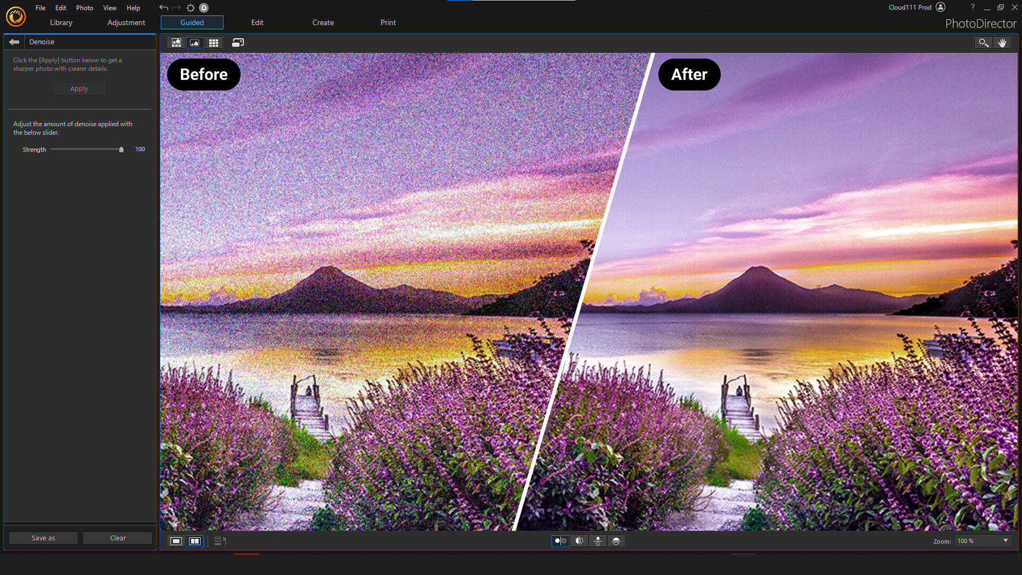Click the Apply button in Denoise panel
Image resolution: width=1022 pixels, height=575 pixels.
point(79,88)
